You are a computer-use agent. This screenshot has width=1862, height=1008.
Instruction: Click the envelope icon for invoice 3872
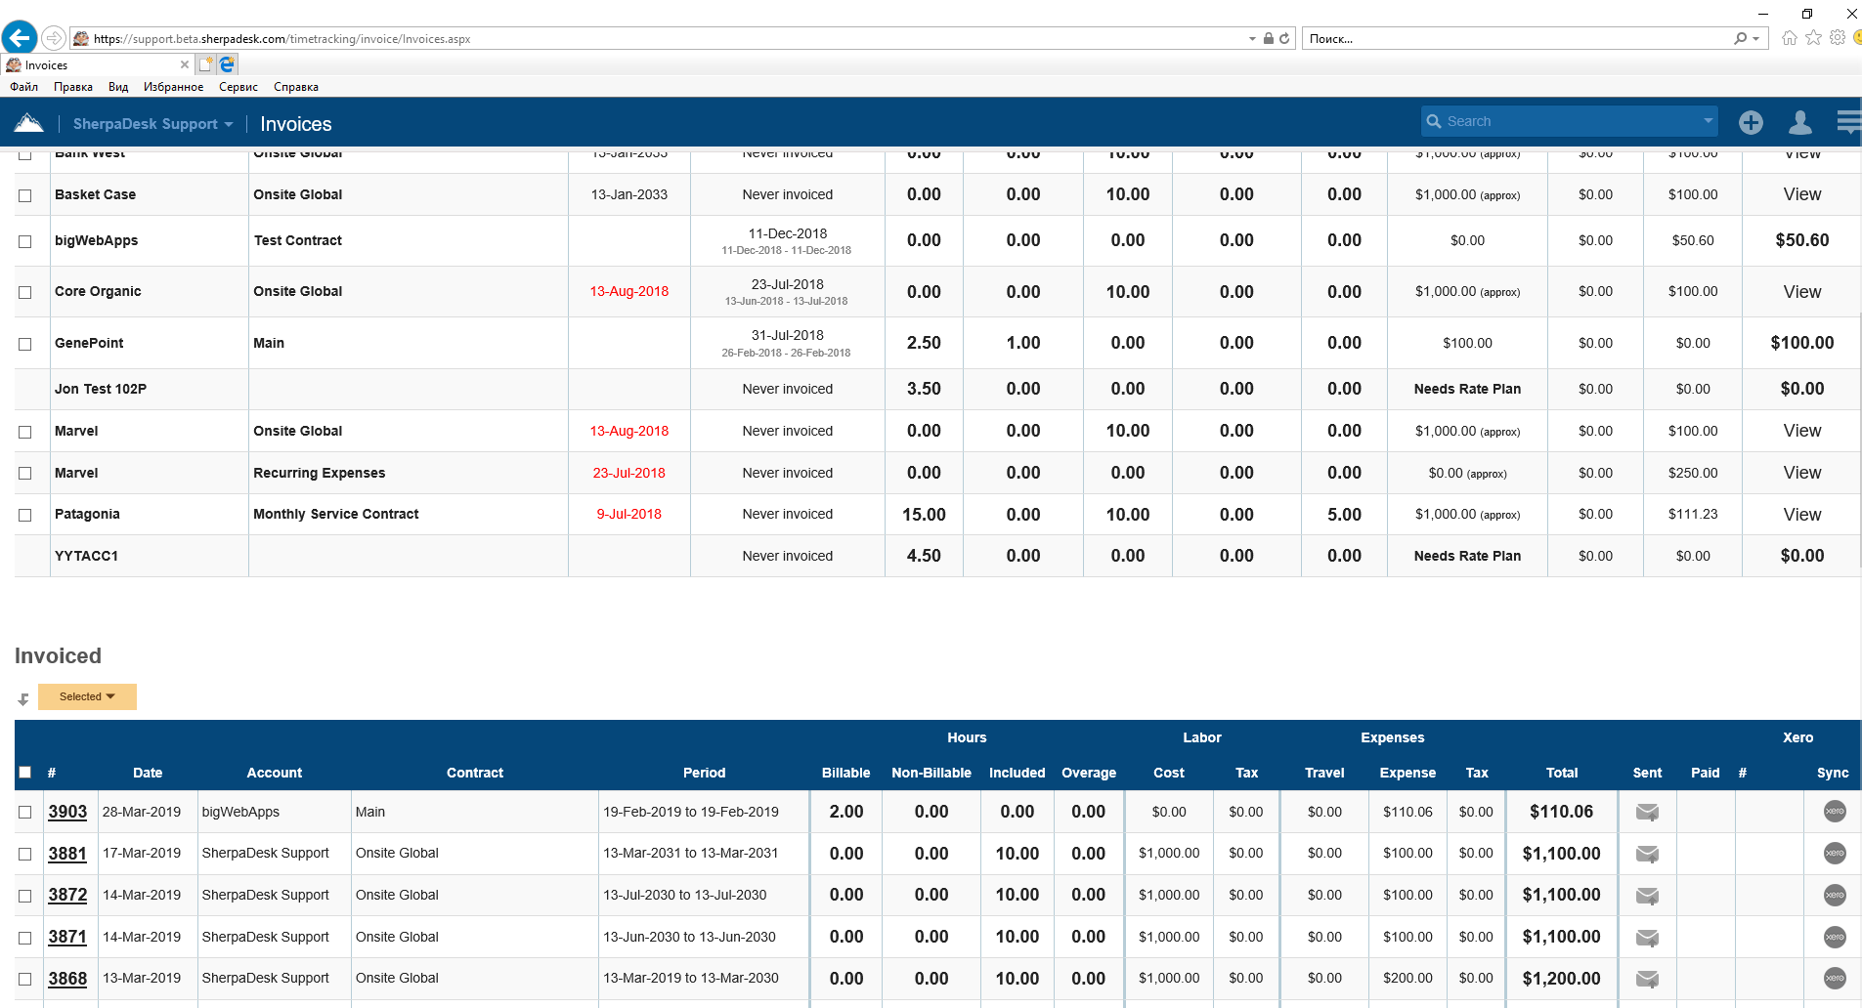[1647, 896]
